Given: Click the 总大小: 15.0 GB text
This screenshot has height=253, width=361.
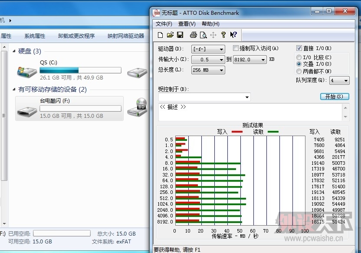Looking at the screenshot, I should pyautogui.click(x=116, y=233).
